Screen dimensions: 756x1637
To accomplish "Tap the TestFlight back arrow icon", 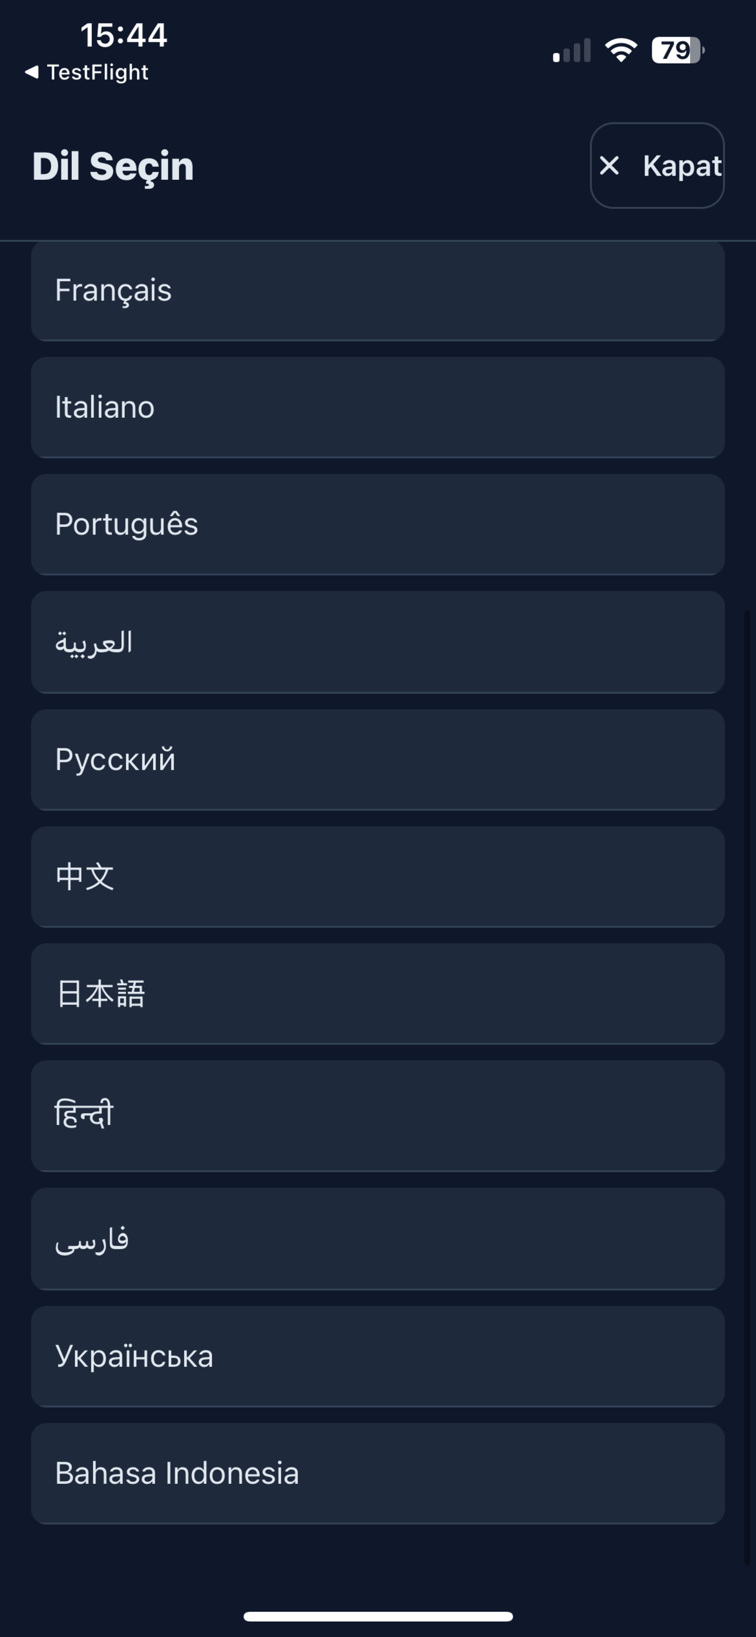I will pyautogui.click(x=32, y=72).
